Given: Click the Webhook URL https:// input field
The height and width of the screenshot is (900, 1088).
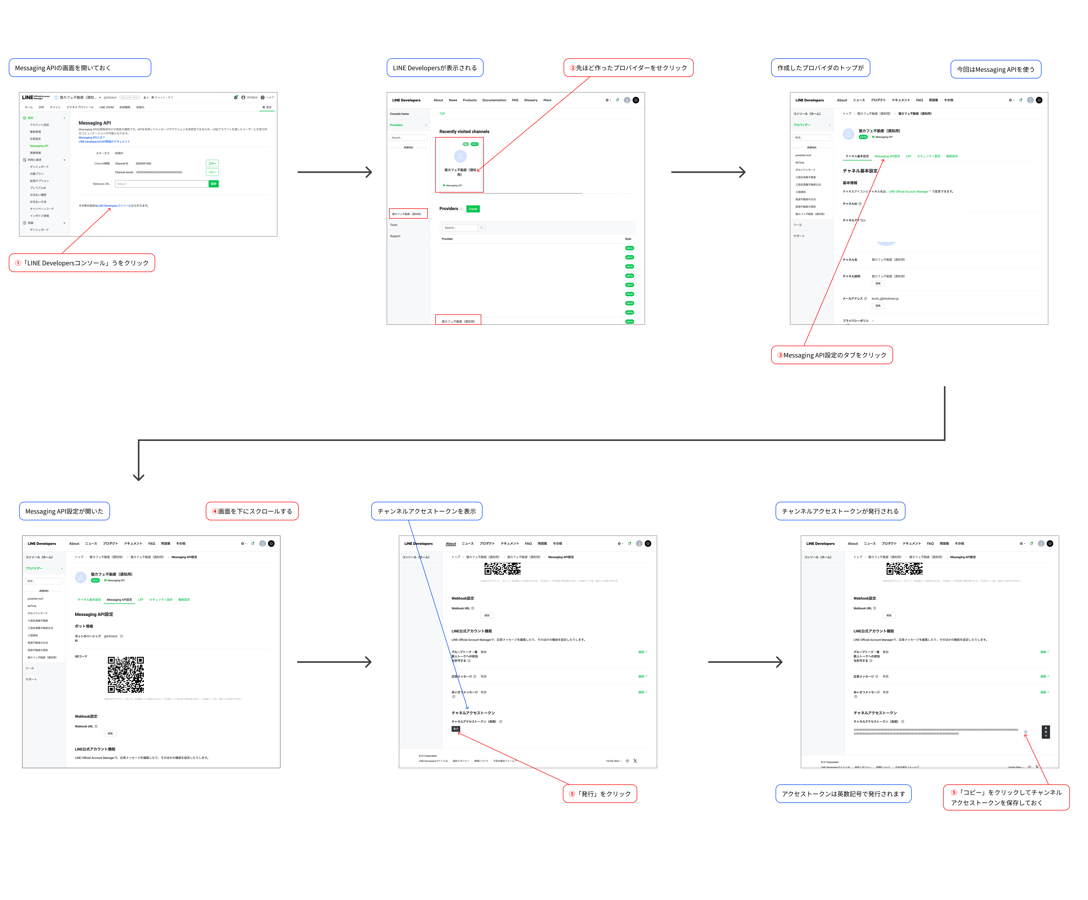Looking at the screenshot, I should pyautogui.click(x=162, y=184).
